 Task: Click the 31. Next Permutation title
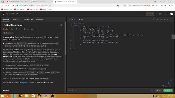pos(13,25)
